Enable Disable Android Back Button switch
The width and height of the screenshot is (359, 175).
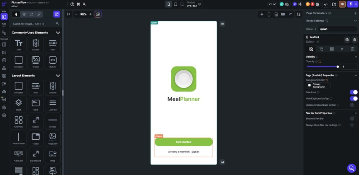(x=353, y=105)
